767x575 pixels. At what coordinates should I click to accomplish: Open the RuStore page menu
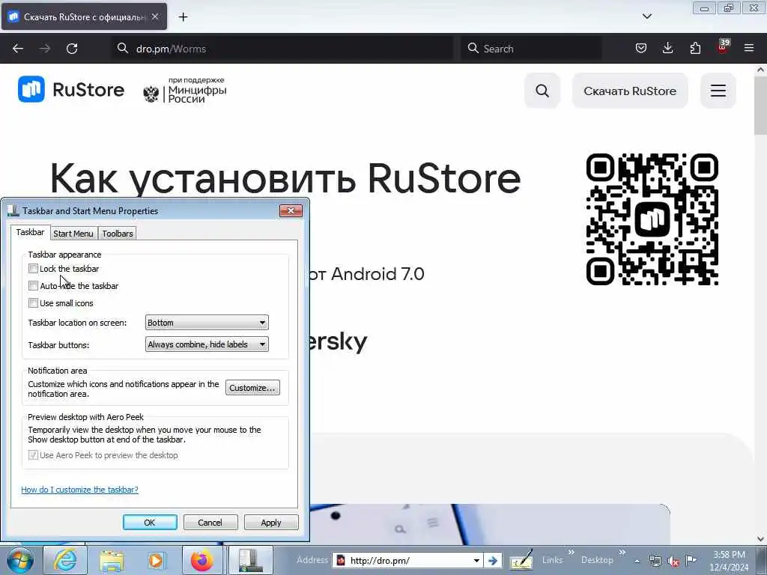pyautogui.click(x=718, y=91)
